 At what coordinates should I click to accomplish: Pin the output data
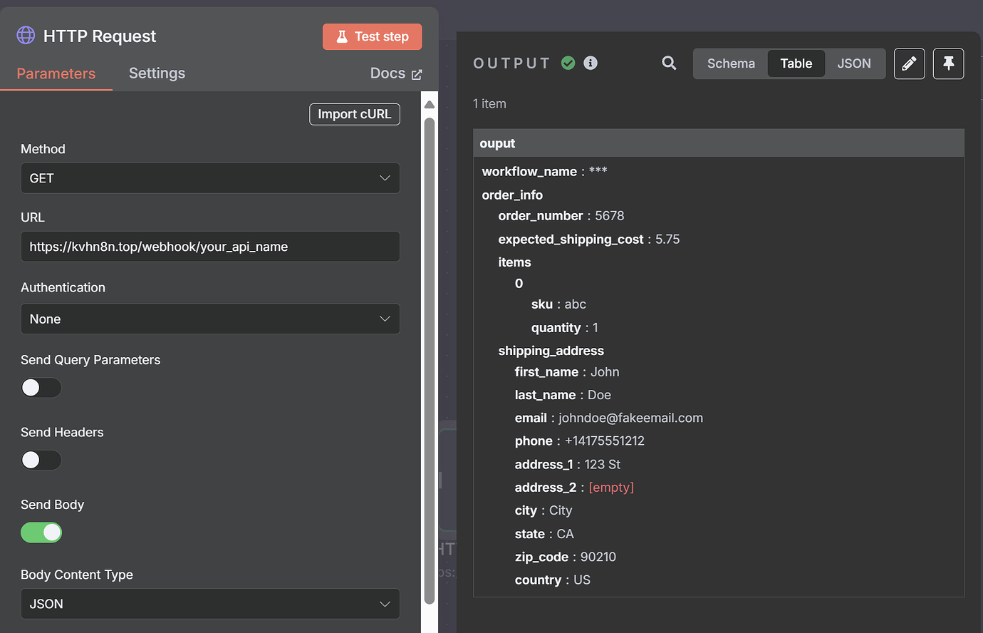tap(948, 63)
